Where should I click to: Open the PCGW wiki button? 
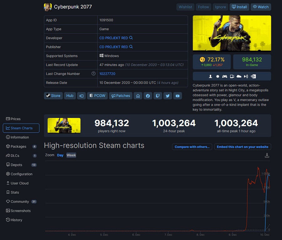(x=97, y=96)
